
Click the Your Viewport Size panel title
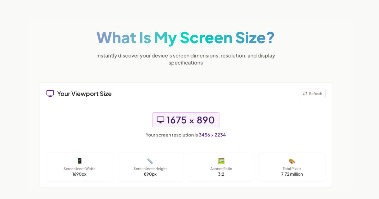point(84,93)
